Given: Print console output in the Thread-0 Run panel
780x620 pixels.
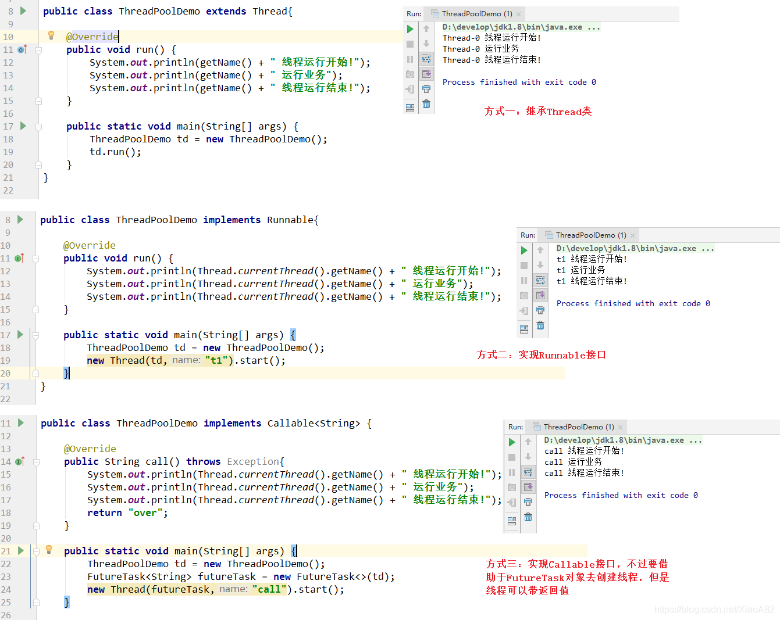Looking at the screenshot, I should coord(426,89).
